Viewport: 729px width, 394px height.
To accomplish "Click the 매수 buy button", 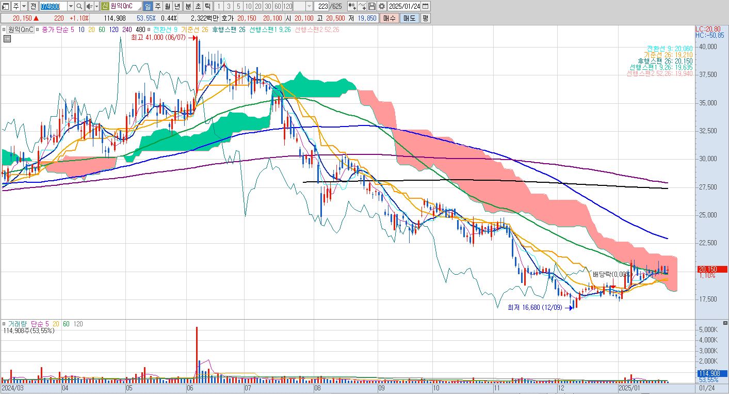I will [x=389, y=18].
